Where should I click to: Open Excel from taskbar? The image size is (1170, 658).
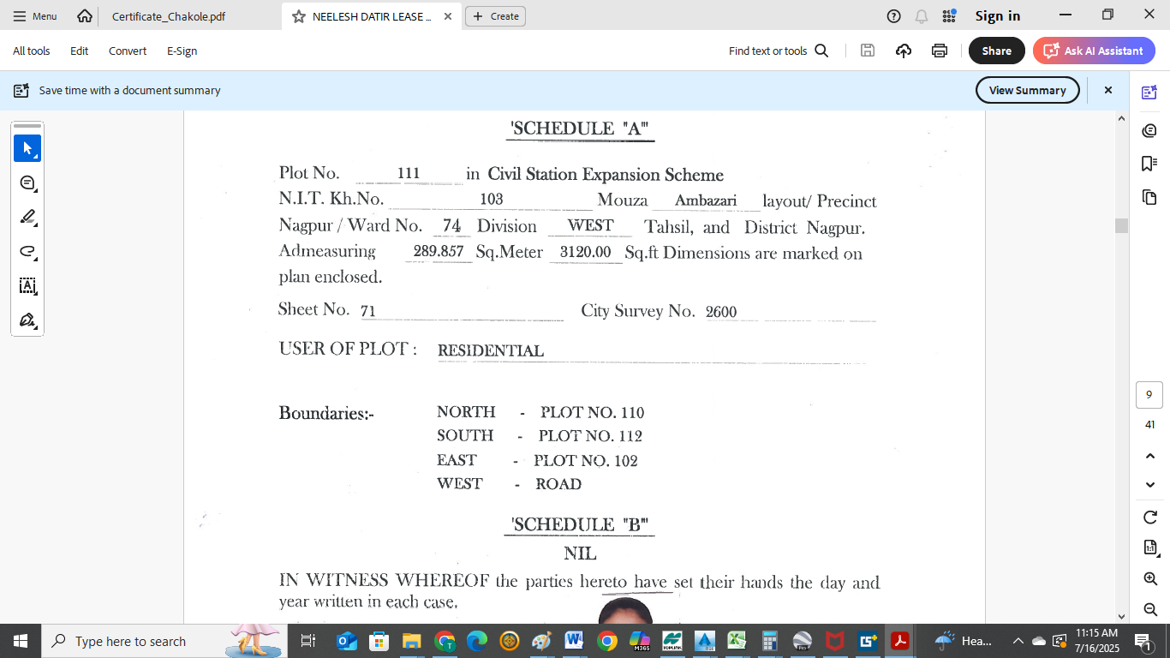tap(737, 641)
